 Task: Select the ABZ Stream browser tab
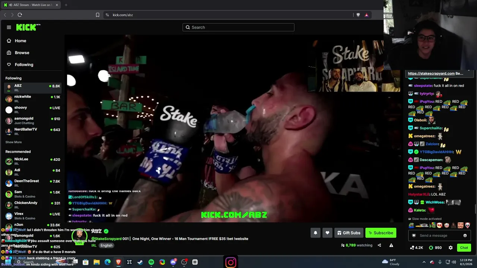[31, 5]
